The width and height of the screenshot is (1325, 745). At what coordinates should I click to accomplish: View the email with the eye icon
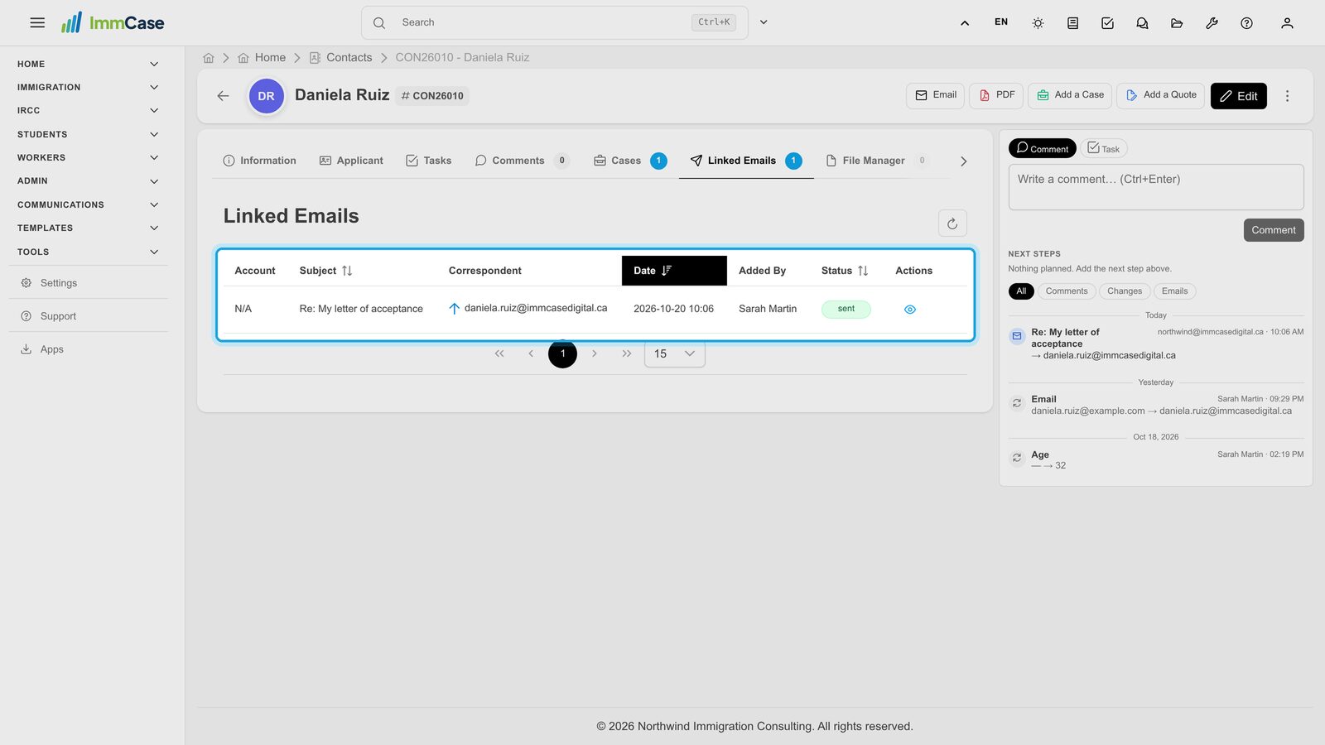coord(910,309)
